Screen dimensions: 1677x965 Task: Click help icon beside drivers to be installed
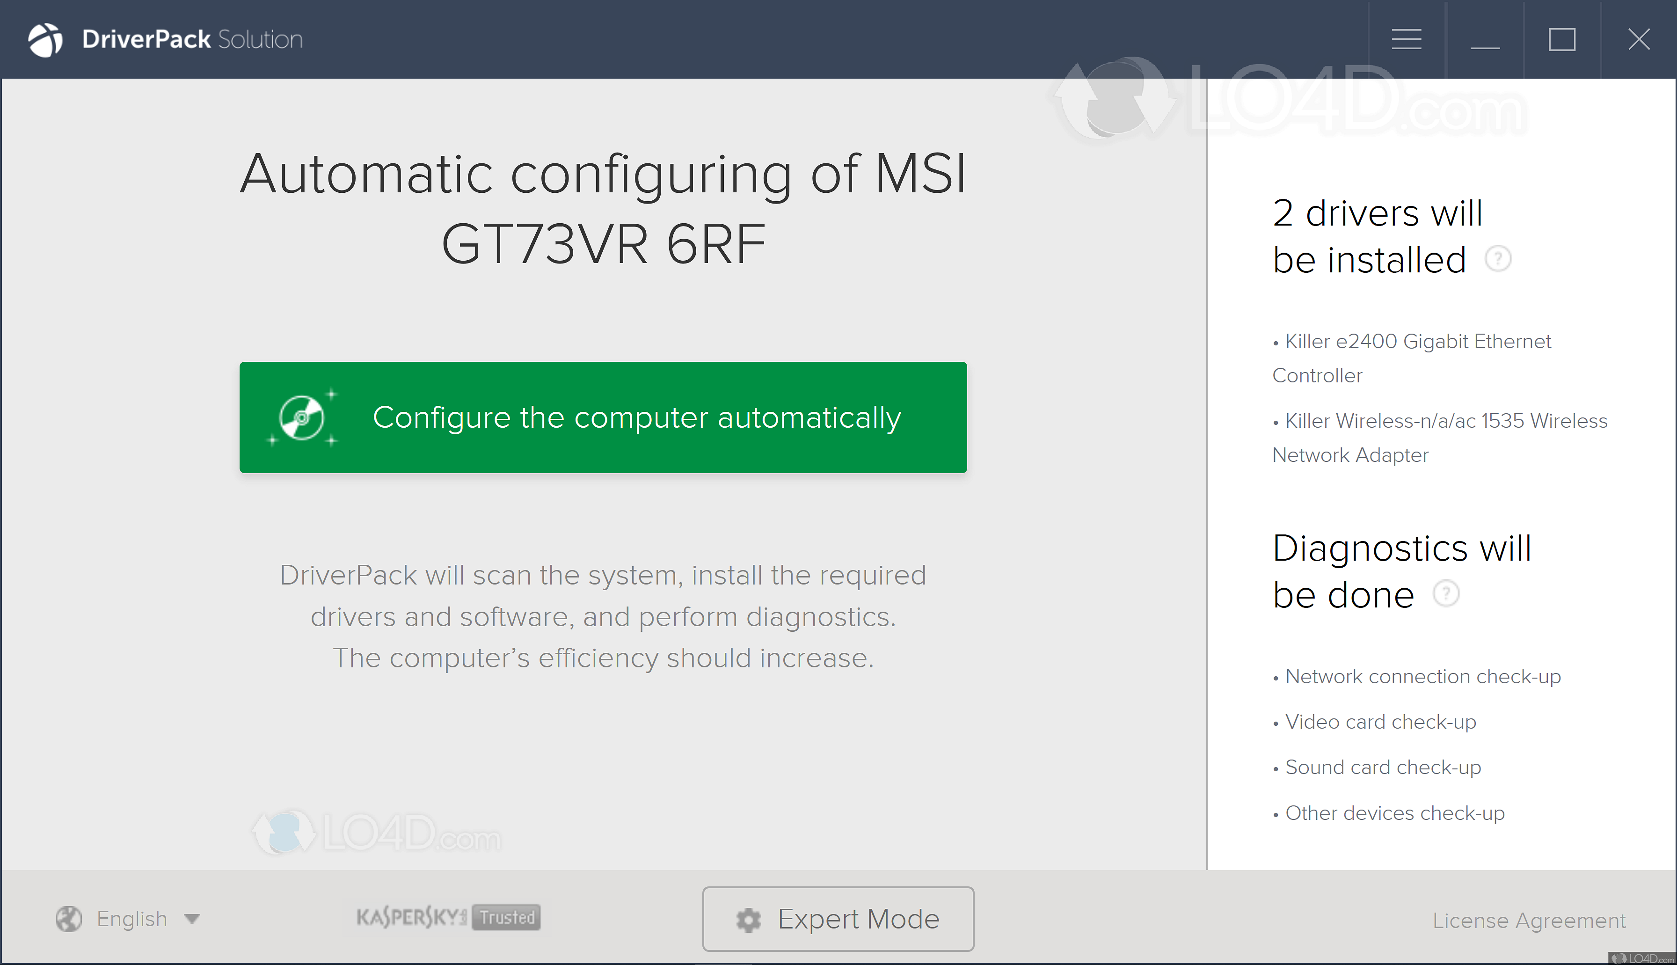point(1497,258)
